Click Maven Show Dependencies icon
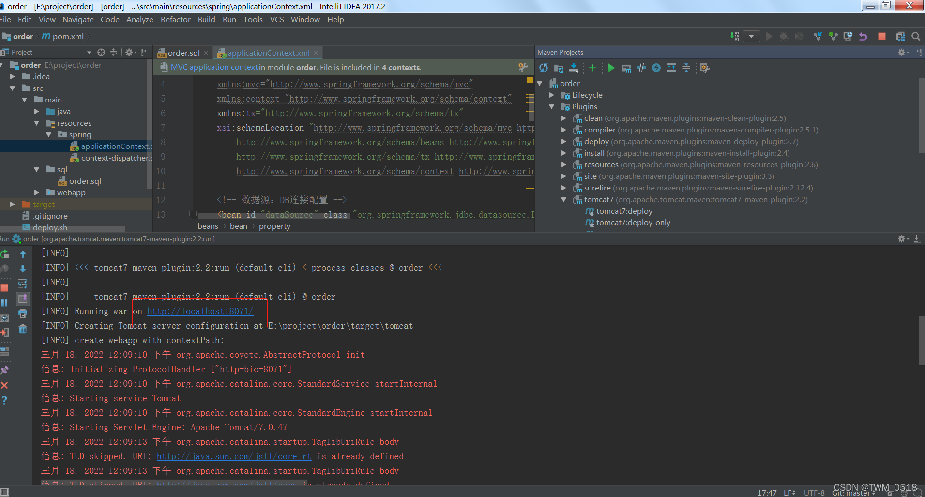This screenshot has width=925, height=497. 671,68
